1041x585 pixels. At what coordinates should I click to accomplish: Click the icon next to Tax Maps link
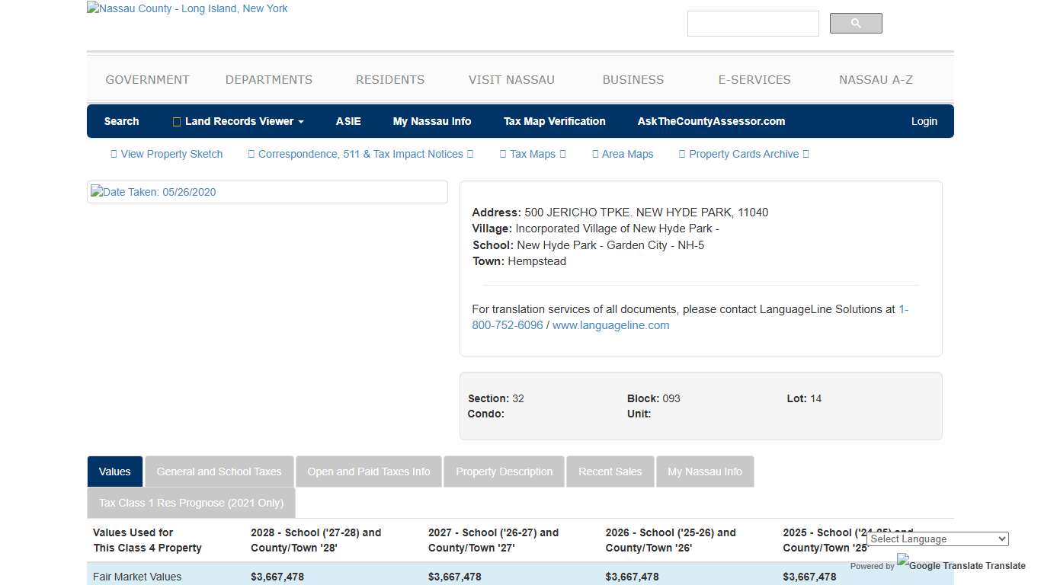(x=502, y=154)
